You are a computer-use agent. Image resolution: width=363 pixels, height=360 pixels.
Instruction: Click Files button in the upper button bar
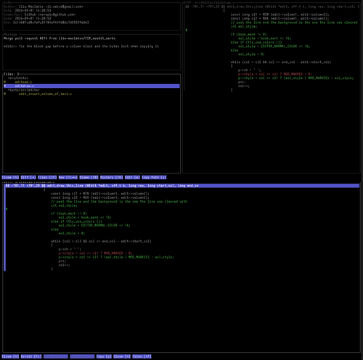[47, 177]
